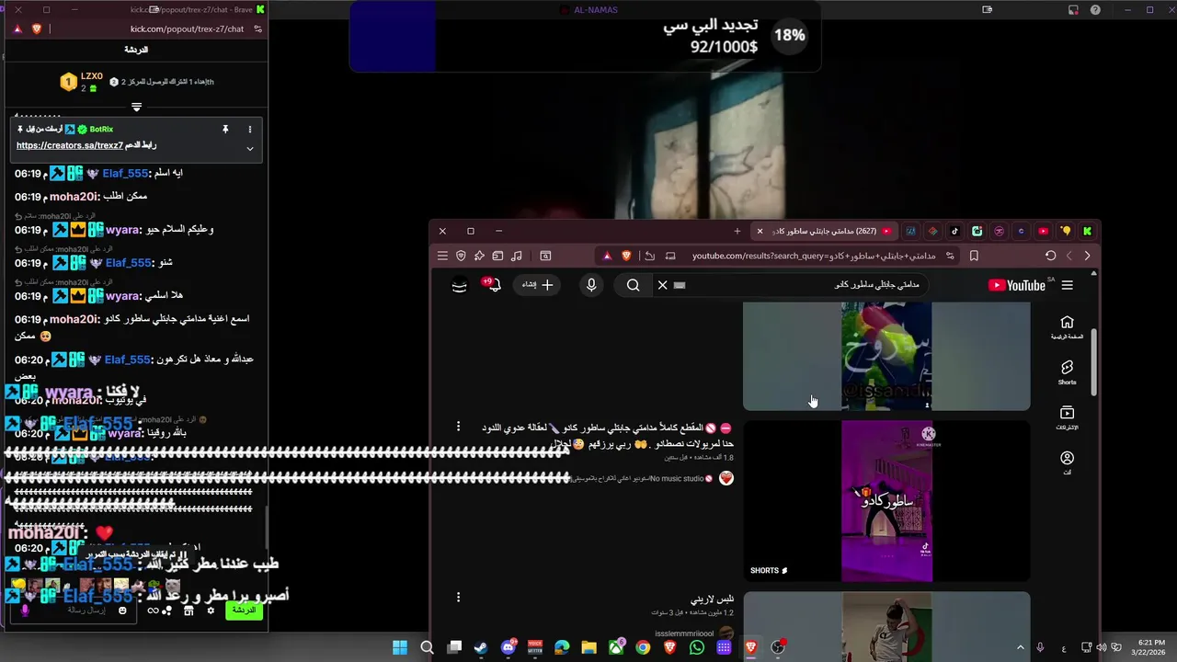Open YouTube notifications bell
Image resolution: width=1177 pixels, height=662 pixels.
(494, 285)
